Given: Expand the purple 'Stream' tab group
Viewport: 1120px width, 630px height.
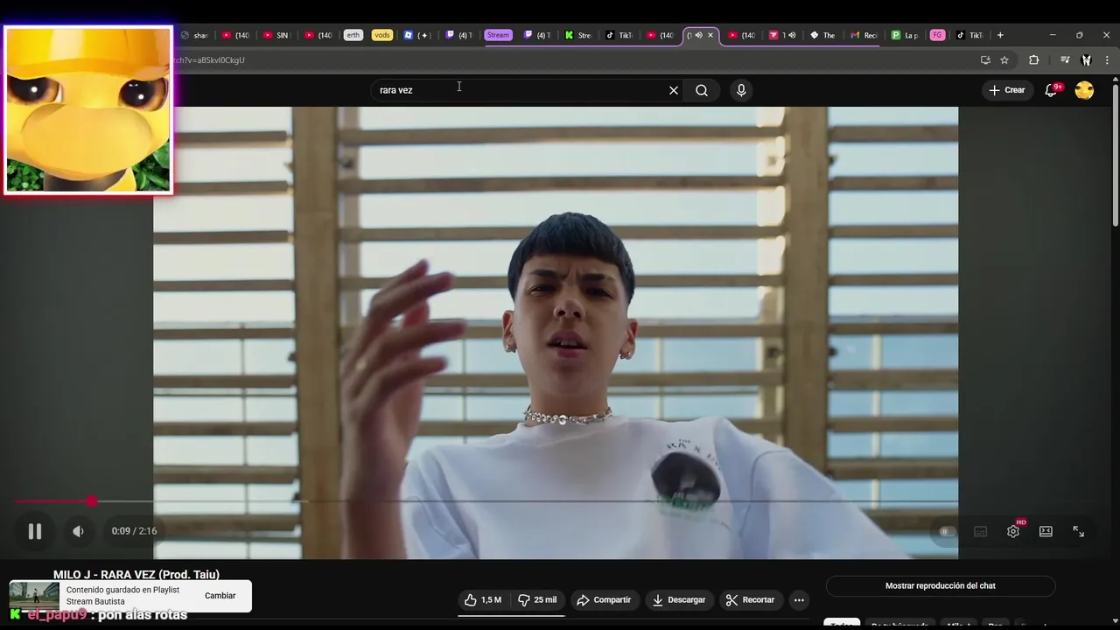Looking at the screenshot, I should pyautogui.click(x=498, y=35).
